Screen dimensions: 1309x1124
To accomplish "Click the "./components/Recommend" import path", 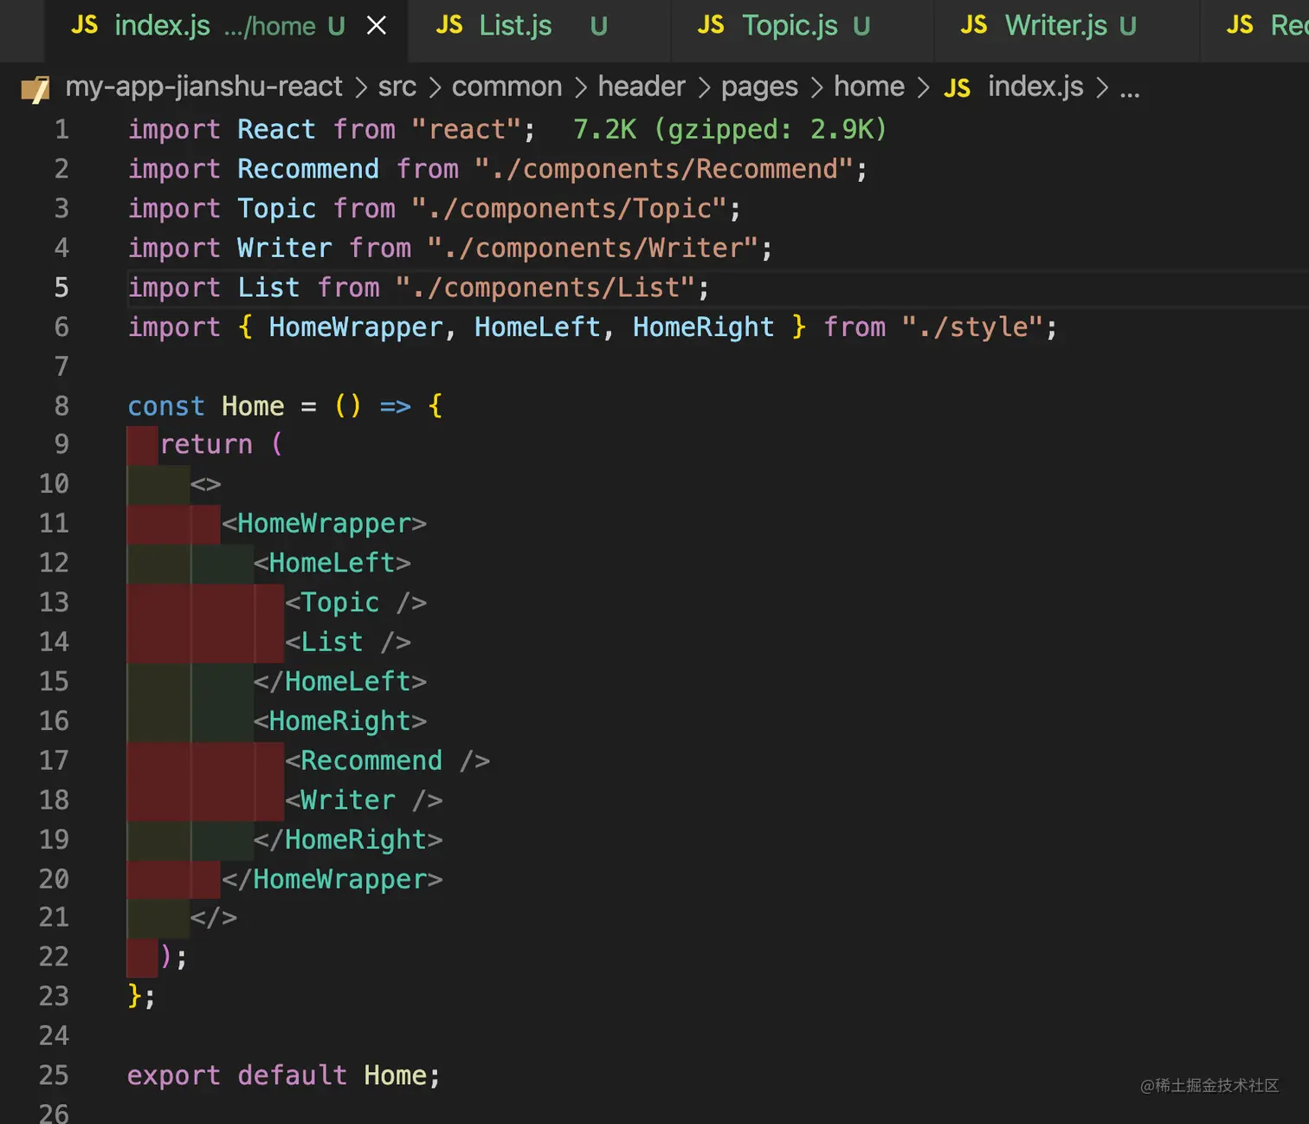I will (x=664, y=169).
